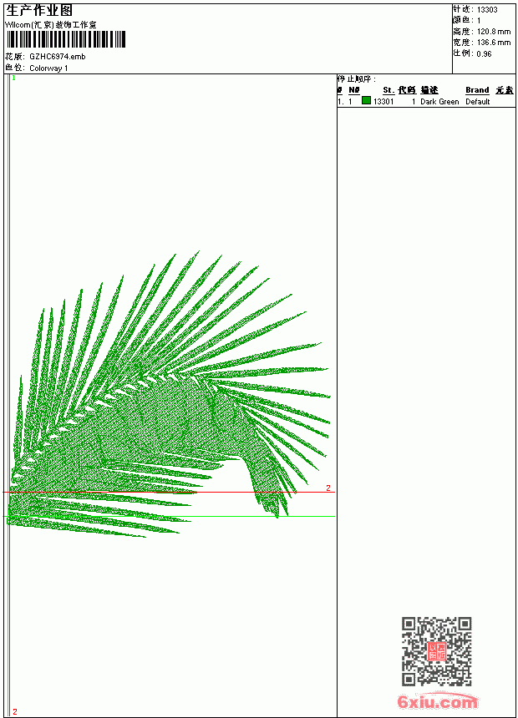Click the red marker 2 at bottom left
The image size is (518, 718).
point(15,711)
